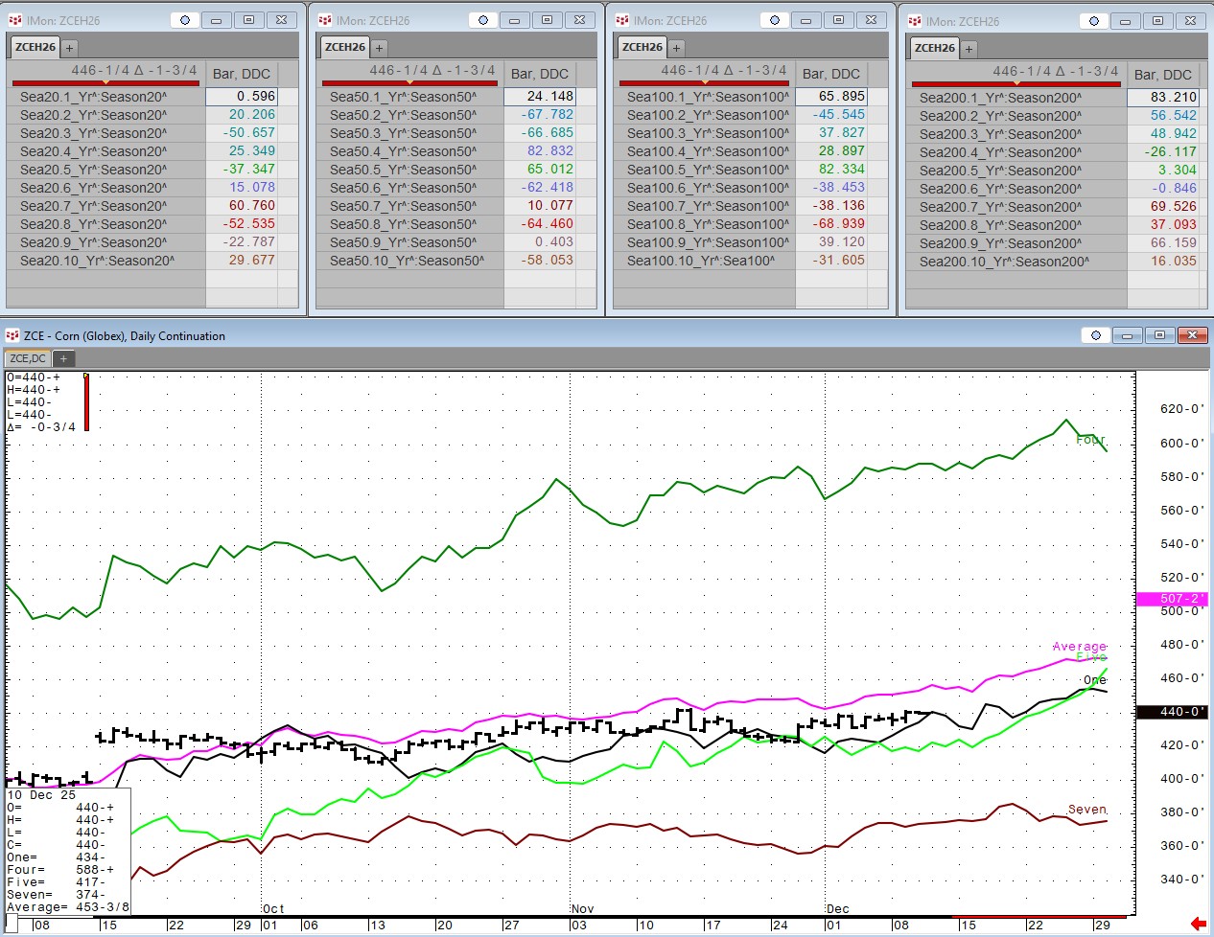
Task: Restore the Season50 IMon window size
Action: [547, 20]
